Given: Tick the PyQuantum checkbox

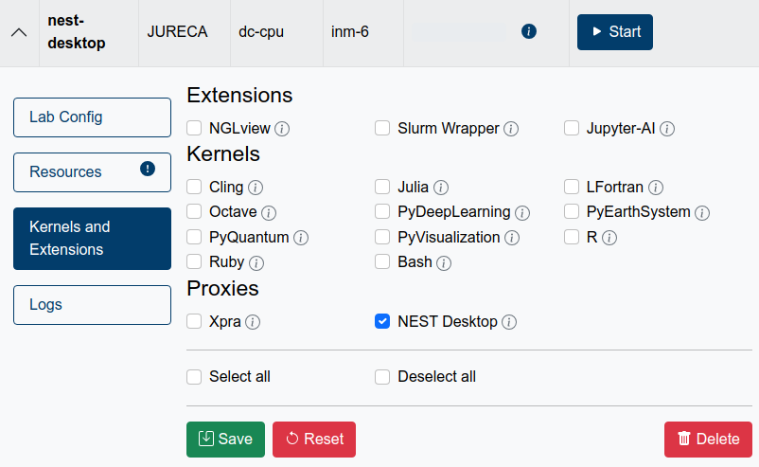Looking at the screenshot, I should 194,237.
